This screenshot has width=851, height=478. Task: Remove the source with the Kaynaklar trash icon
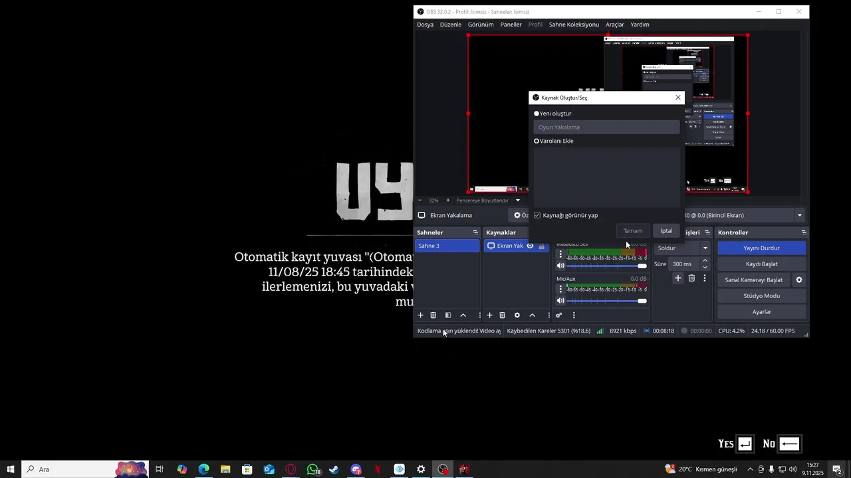click(x=503, y=315)
